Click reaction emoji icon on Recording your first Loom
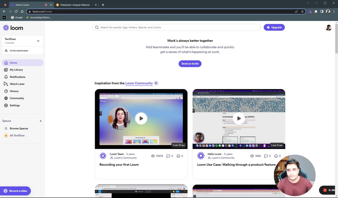Image resolution: width=338 pixels, height=198 pixels. [x=178, y=156]
